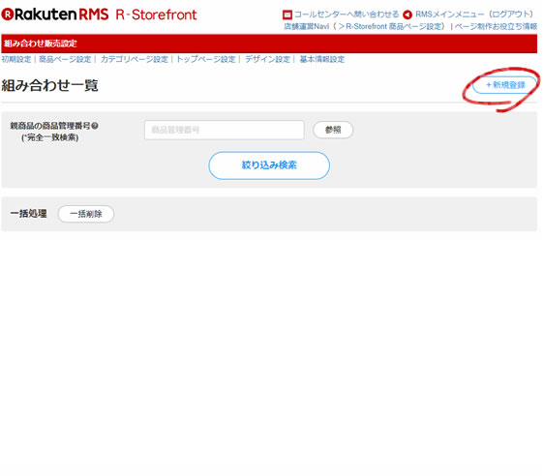543x476 pixels.
Task: Click the ログアウト link
Action: [x=511, y=15]
